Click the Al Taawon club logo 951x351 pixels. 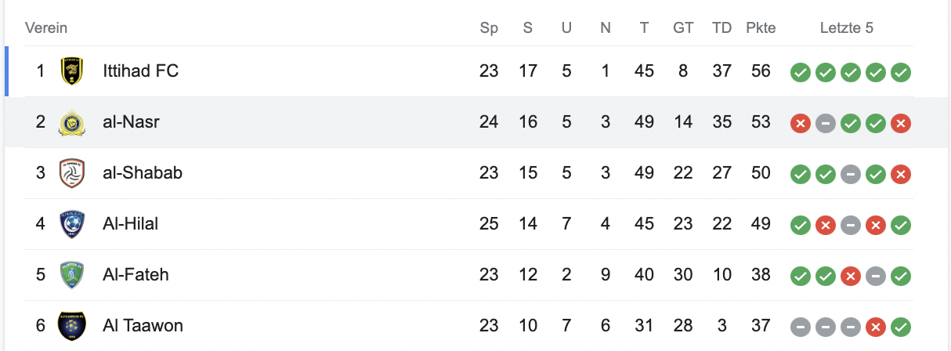(x=71, y=325)
